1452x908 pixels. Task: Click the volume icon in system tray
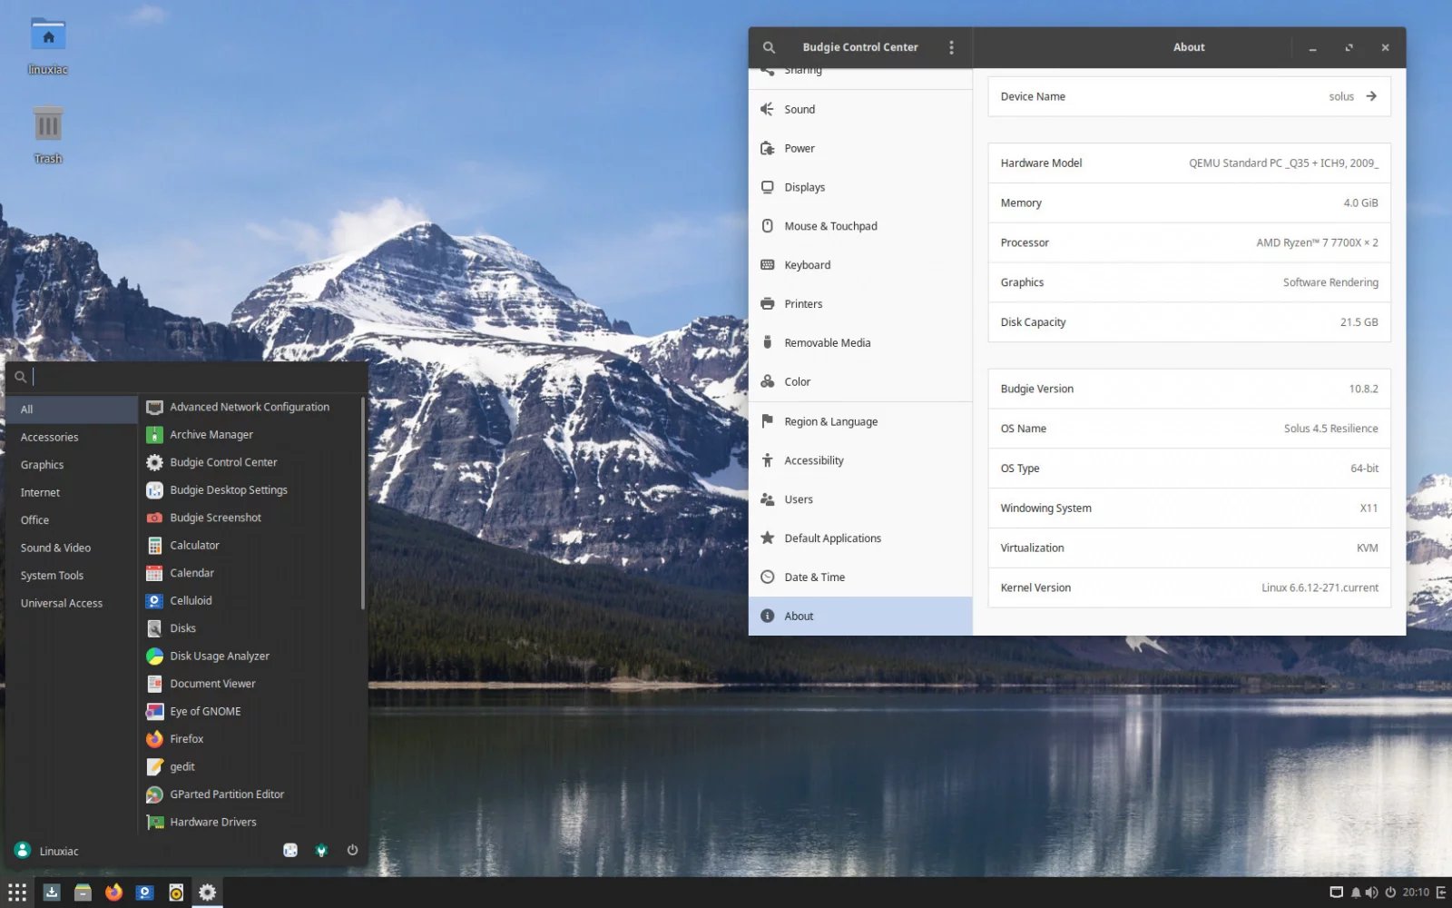coord(1372,893)
